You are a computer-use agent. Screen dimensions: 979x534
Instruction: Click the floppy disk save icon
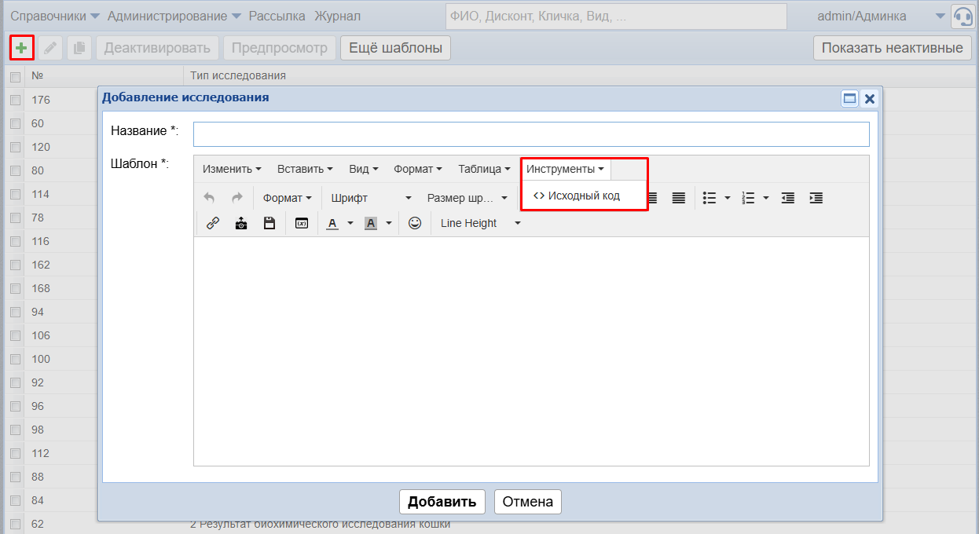(269, 223)
